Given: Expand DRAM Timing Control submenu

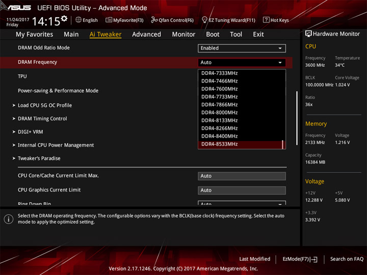Looking at the screenshot, I should click(42, 119).
